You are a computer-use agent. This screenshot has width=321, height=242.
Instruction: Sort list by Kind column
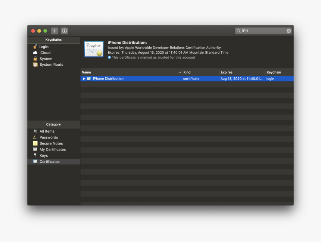coord(200,72)
